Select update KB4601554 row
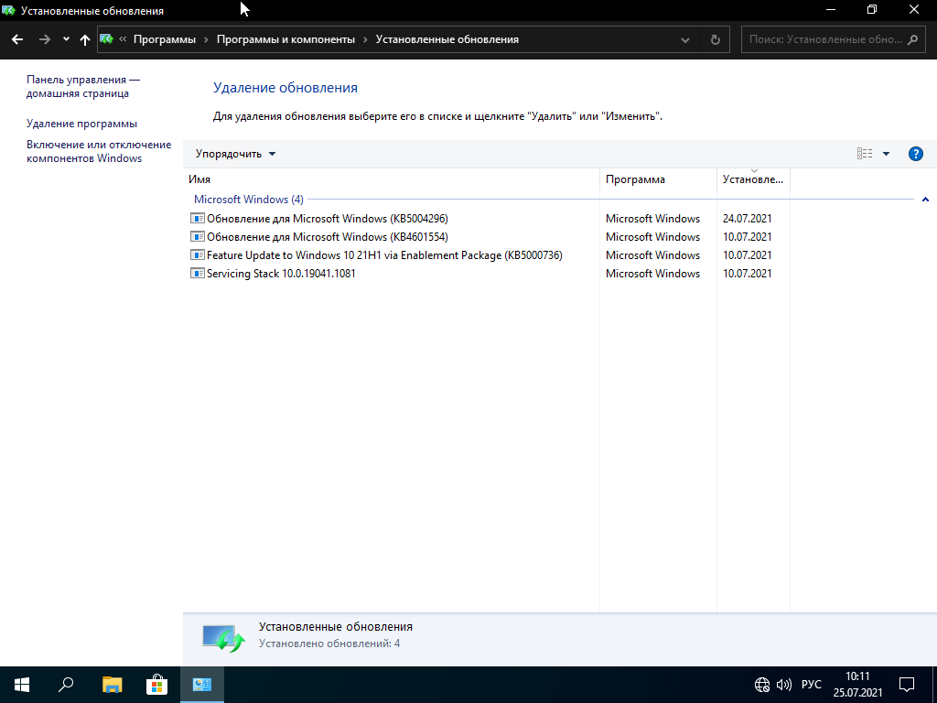This screenshot has width=937, height=703. [487, 237]
